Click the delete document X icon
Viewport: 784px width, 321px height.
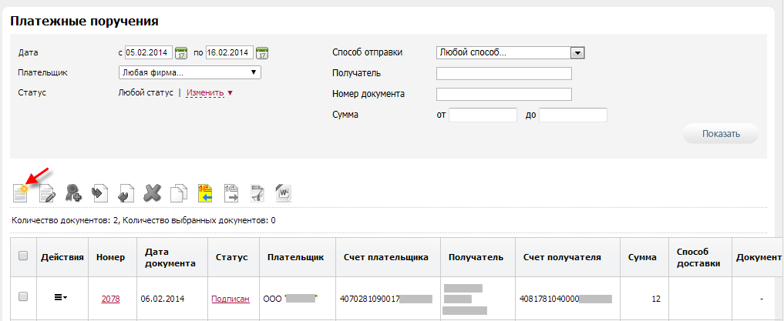coord(153,192)
